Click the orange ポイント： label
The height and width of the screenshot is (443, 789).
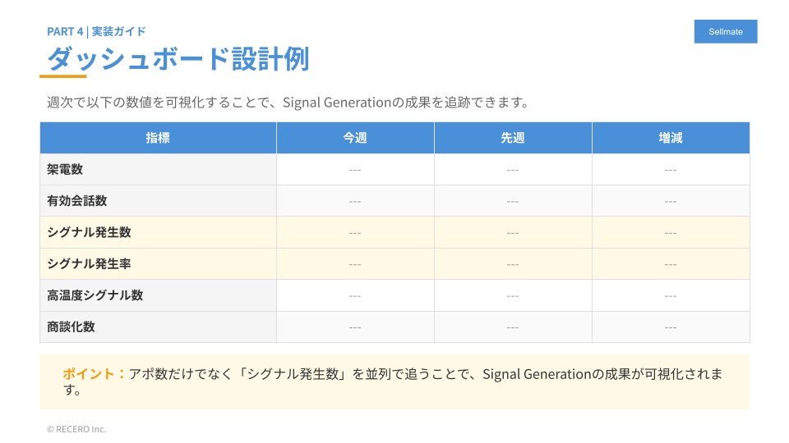[x=95, y=374]
